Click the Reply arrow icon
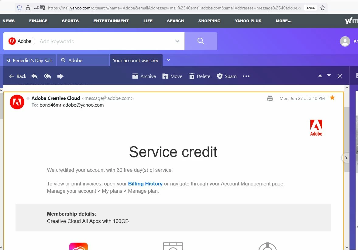The width and height of the screenshot is (358, 250). (34, 76)
